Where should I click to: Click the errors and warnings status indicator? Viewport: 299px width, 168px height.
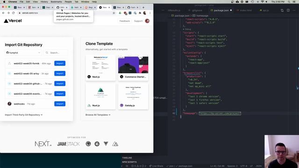click(x=139, y=166)
